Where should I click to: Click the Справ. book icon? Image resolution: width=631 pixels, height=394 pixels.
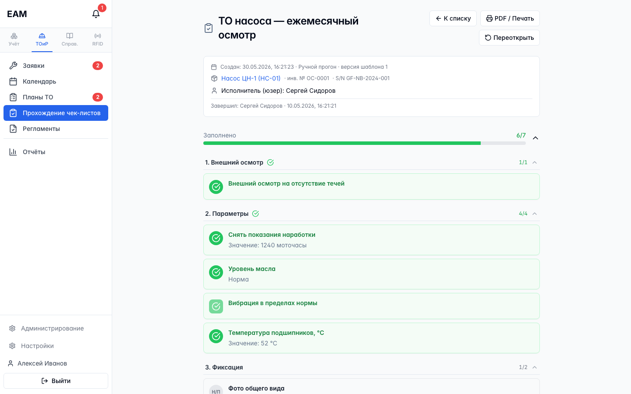(70, 36)
